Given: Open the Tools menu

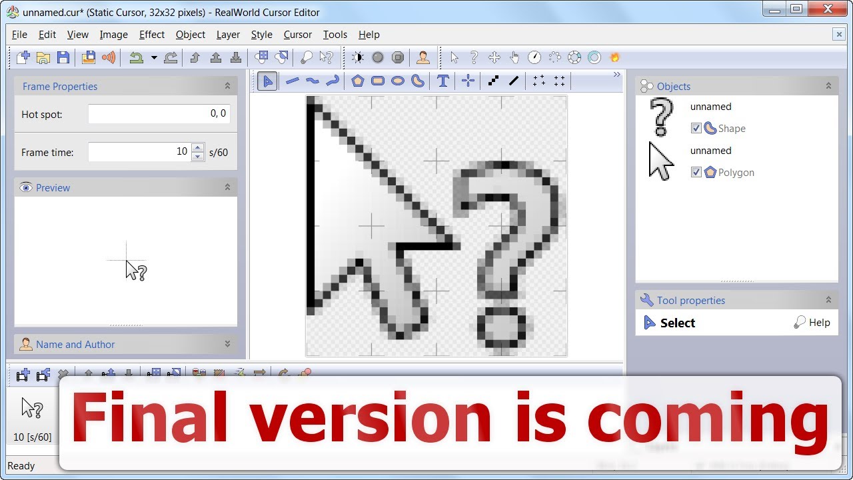Looking at the screenshot, I should click(335, 35).
